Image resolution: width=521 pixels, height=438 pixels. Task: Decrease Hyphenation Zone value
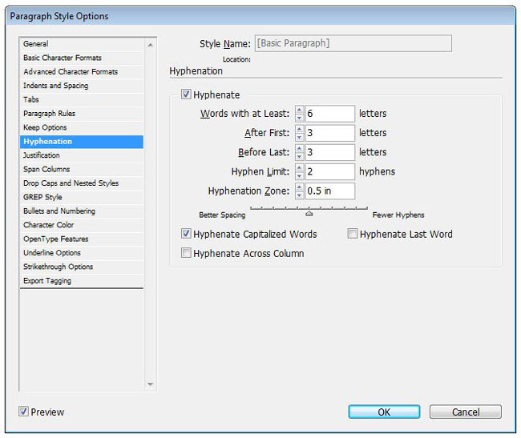[x=300, y=195]
